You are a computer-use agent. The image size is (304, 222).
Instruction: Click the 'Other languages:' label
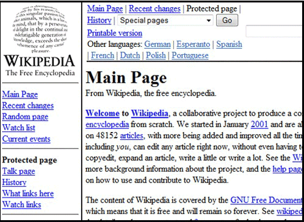[x=115, y=44]
